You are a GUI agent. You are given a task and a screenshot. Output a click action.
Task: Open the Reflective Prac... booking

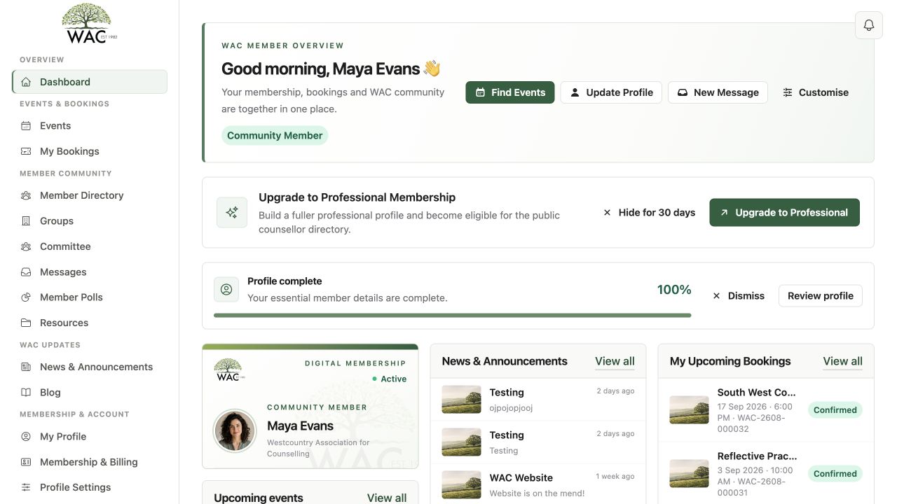(x=766, y=473)
